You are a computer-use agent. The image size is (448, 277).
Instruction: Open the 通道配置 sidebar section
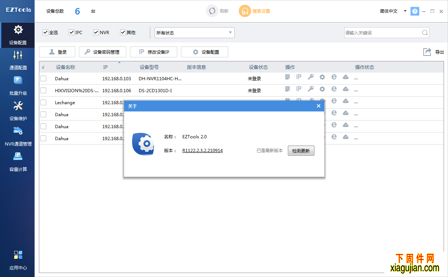coord(18,60)
